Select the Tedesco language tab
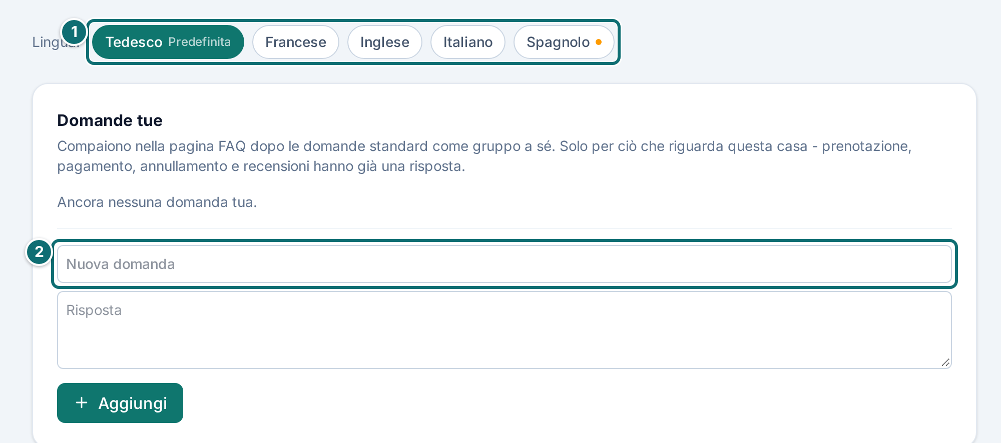 point(168,42)
